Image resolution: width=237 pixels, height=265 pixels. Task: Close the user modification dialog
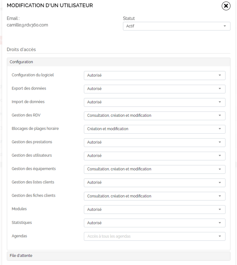[226, 6]
